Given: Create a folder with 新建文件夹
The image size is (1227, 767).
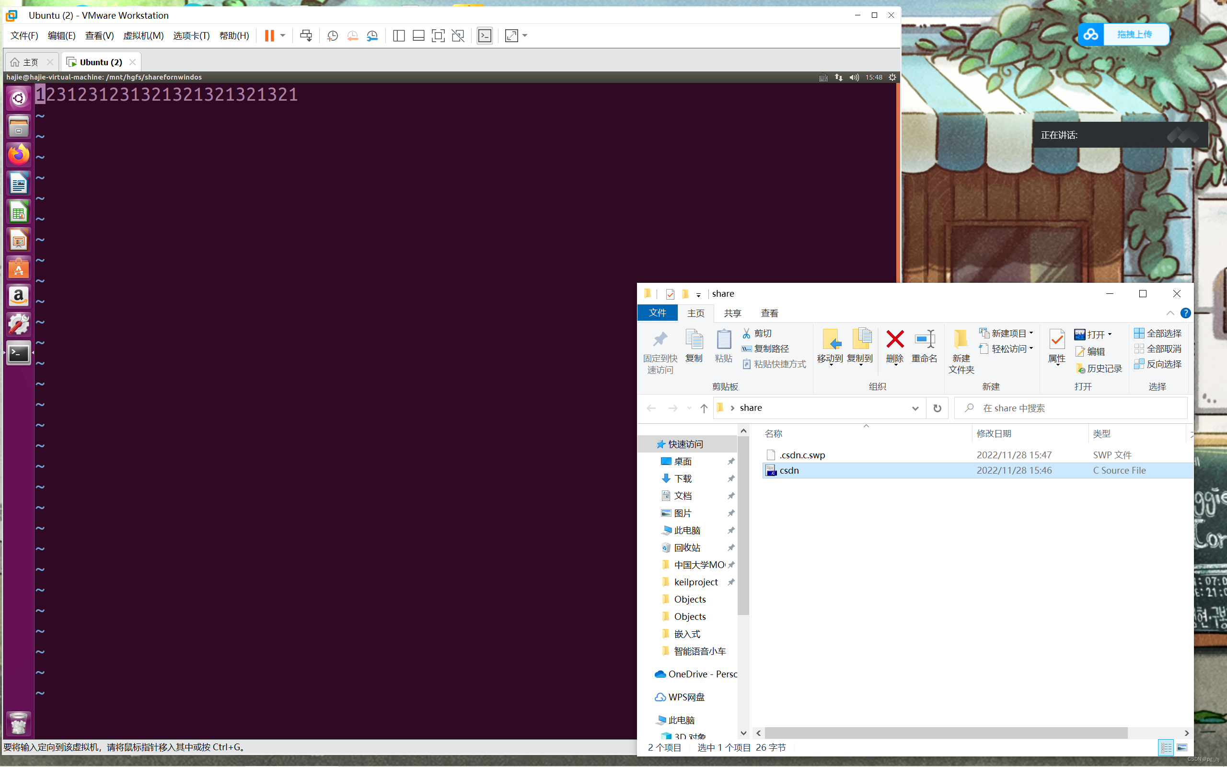Looking at the screenshot, I should point(961,351).
